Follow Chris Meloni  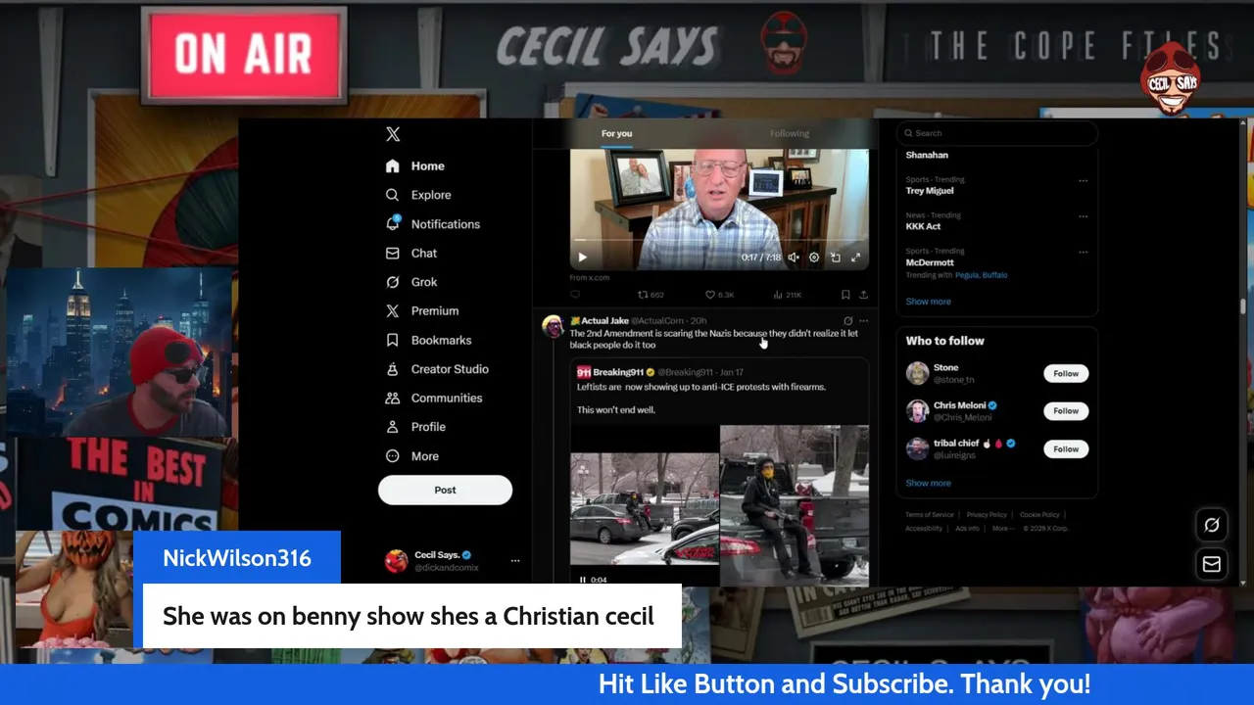click(x=1066, y=411)
